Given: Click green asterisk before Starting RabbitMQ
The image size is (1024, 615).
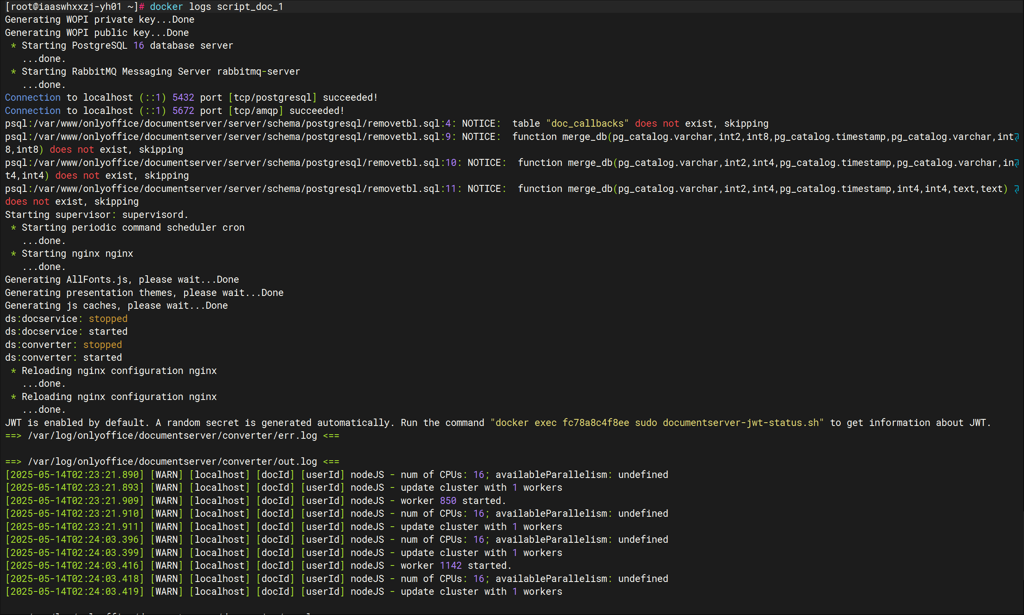Looking at the screenshot, I should tap(13, 72).
